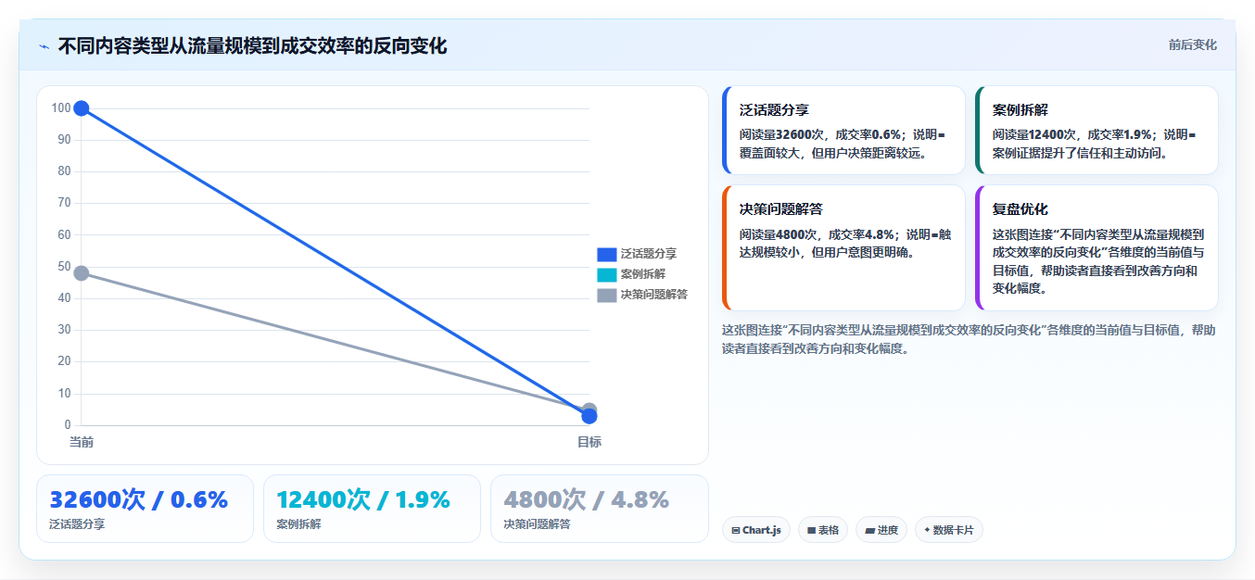Click the 数据卡片 tag
This screenshot has height=580, width=1255.
tap(949, 530)
